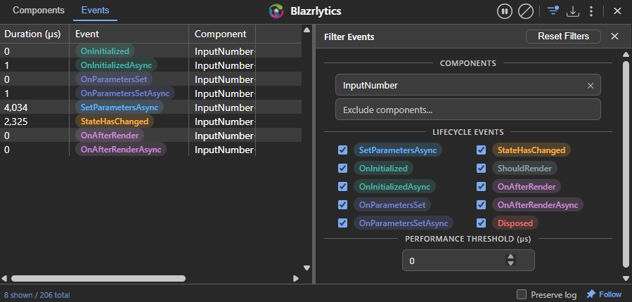This screenshot has width=632, height=302.
Task: Click the table's vertical scroll down arrow
Action: 307,268
